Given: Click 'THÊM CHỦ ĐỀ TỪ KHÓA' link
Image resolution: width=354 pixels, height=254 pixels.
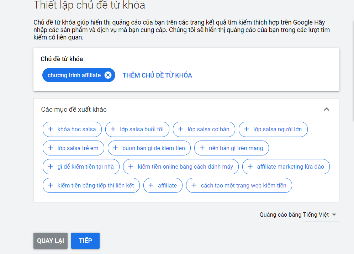Looking at the screenshot, I should point(157,75).
